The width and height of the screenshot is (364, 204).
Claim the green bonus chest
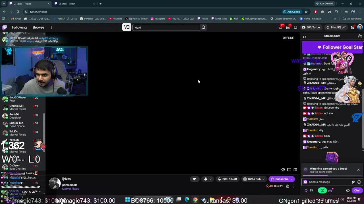322,190
